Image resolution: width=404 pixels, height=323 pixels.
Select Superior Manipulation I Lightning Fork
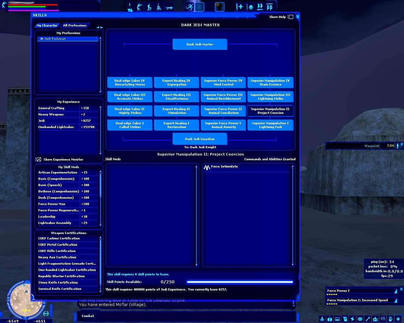click(270, 125)
